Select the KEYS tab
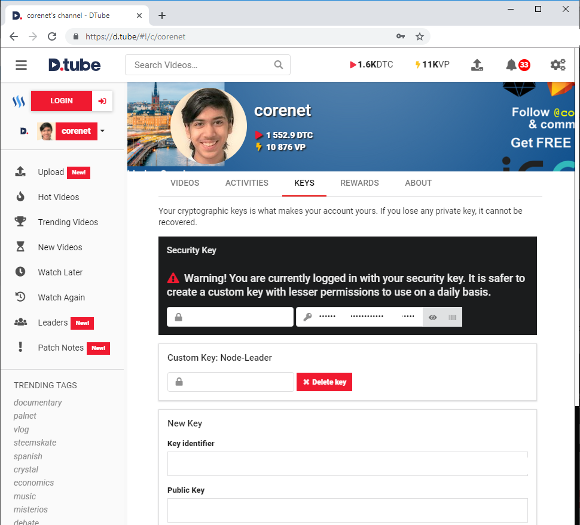 pyautogui.click(x=304, y=183)
